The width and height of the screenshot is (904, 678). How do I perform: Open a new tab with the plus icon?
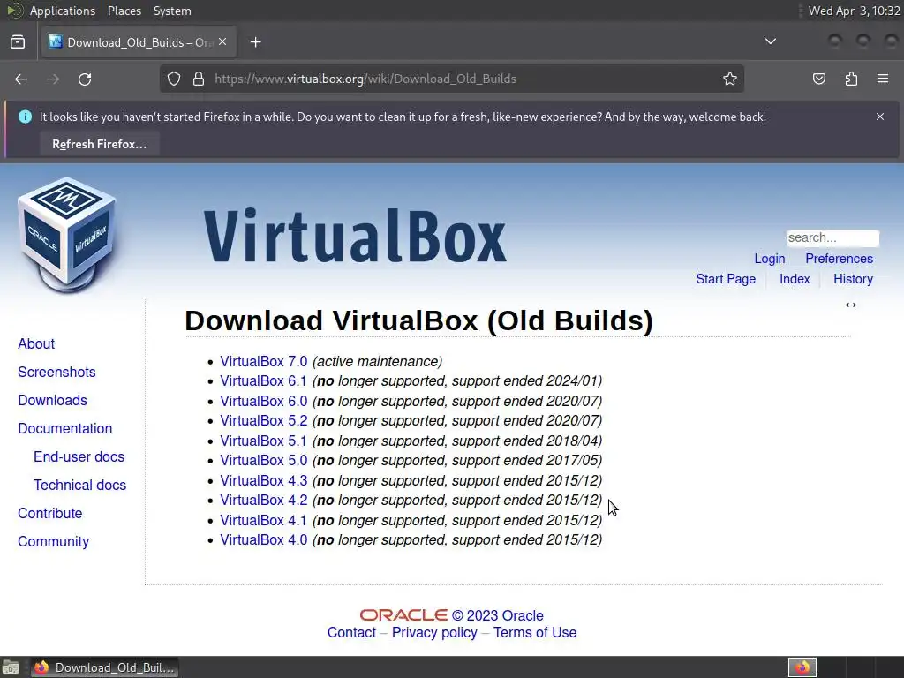(256, 42)
